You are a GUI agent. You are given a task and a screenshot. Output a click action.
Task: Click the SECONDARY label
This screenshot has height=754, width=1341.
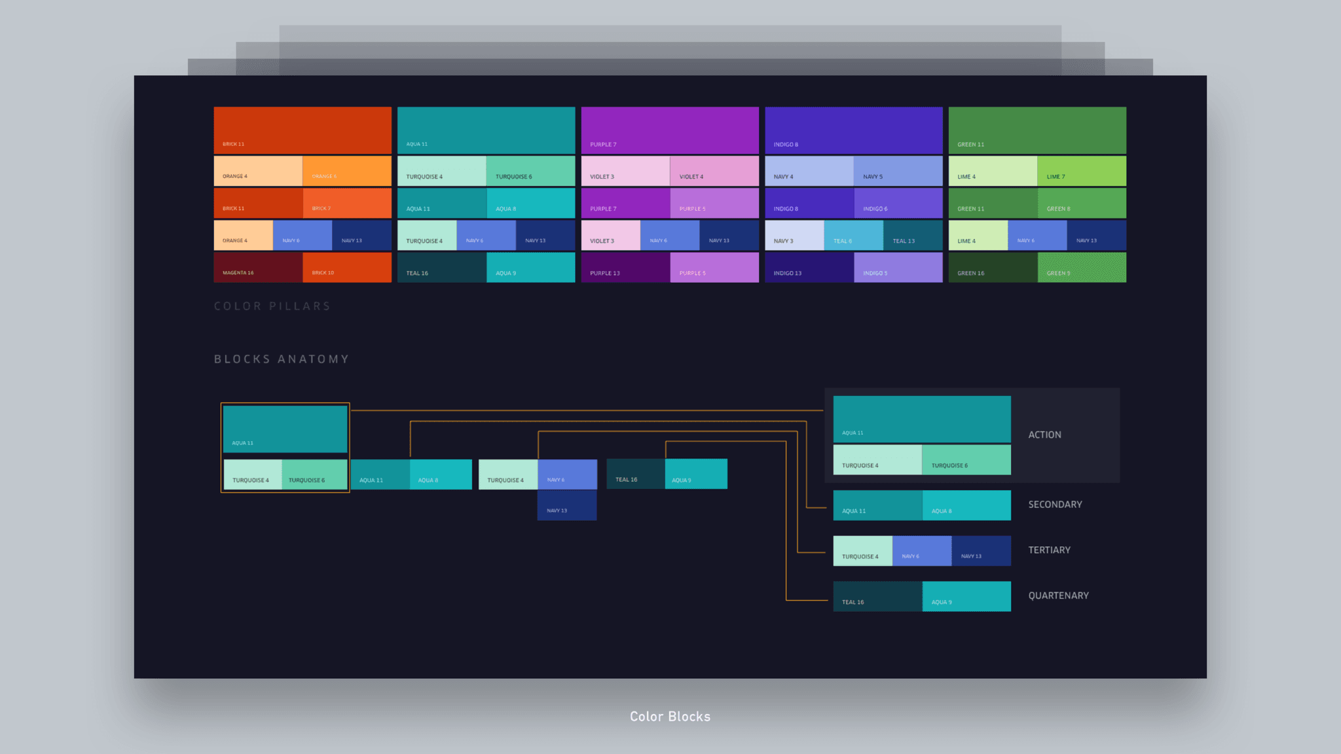point(1055,505)
